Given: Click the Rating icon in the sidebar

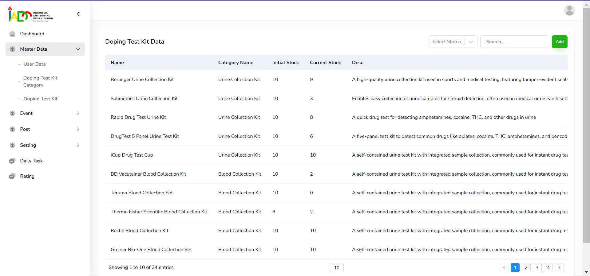Looking at the screenshot, I should (x=12, y=176).
